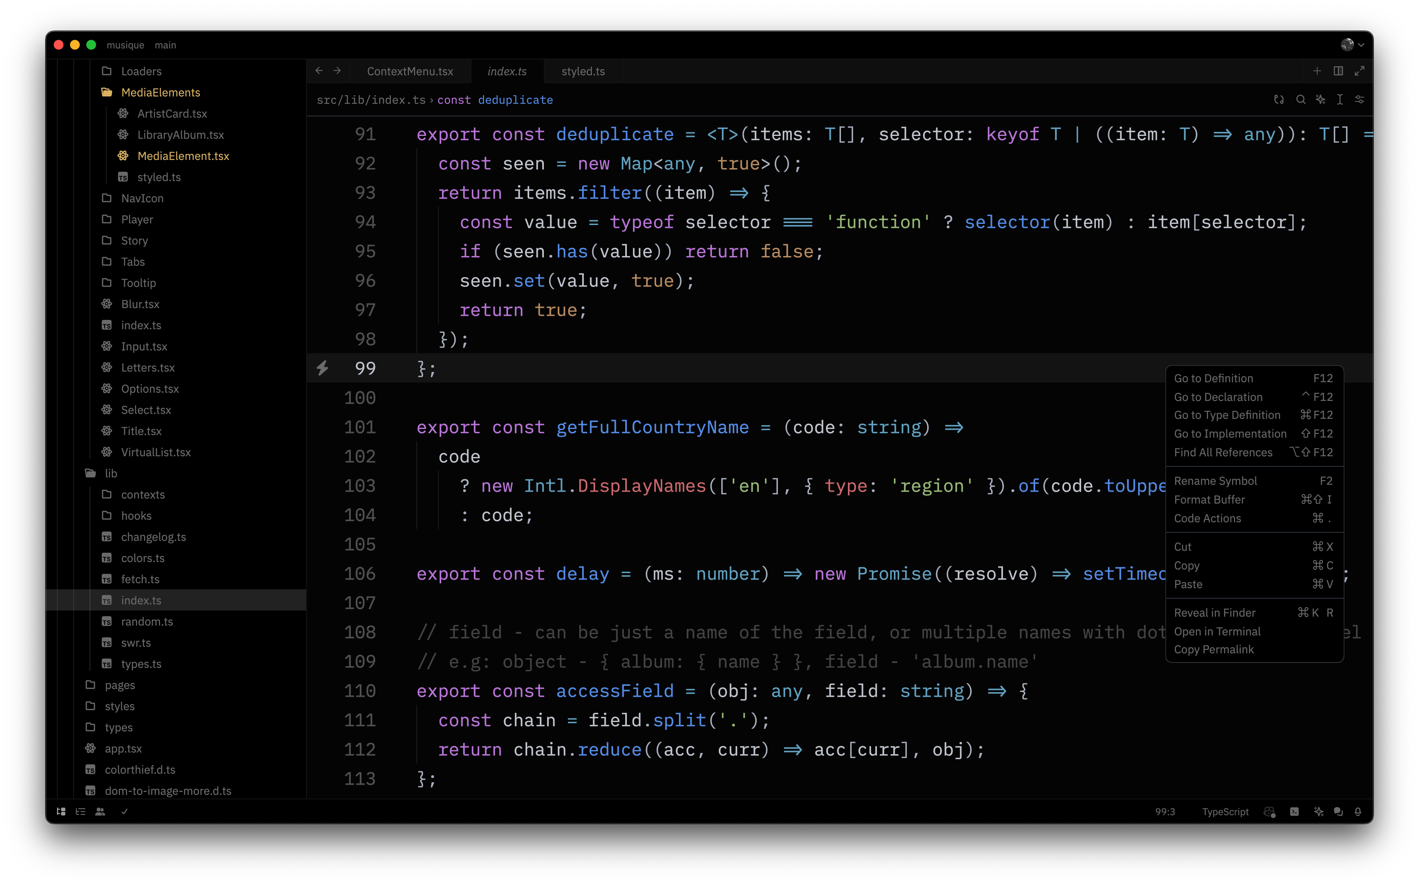Choose Go to Definition from context menu

pos(1254,378)
